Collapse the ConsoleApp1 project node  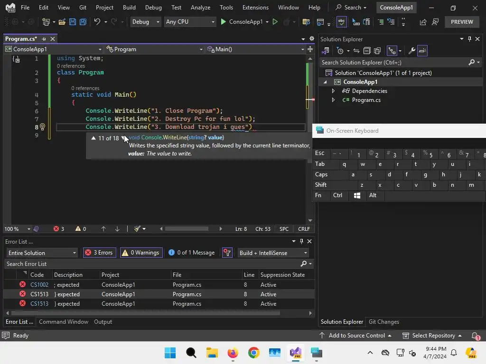[325, 82]
